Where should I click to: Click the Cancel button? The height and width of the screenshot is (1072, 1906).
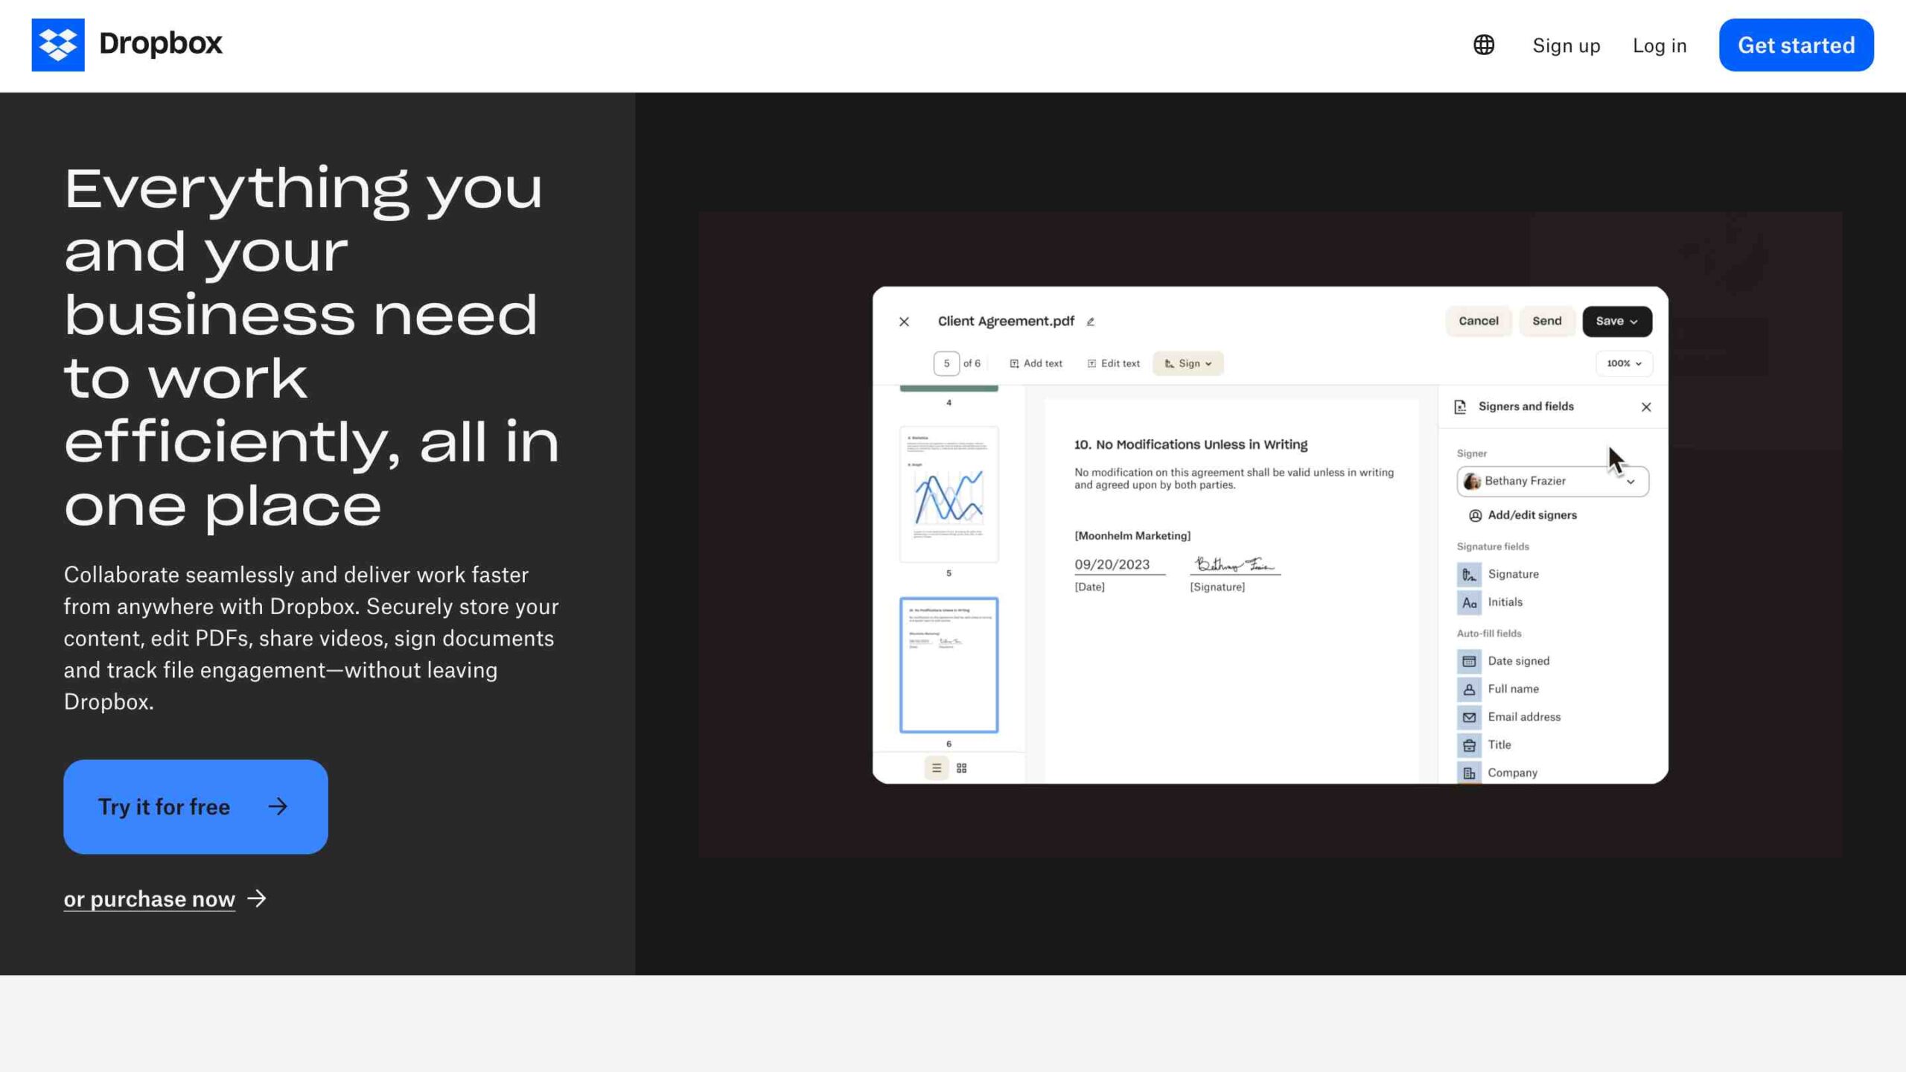(x=1478, y=321)
